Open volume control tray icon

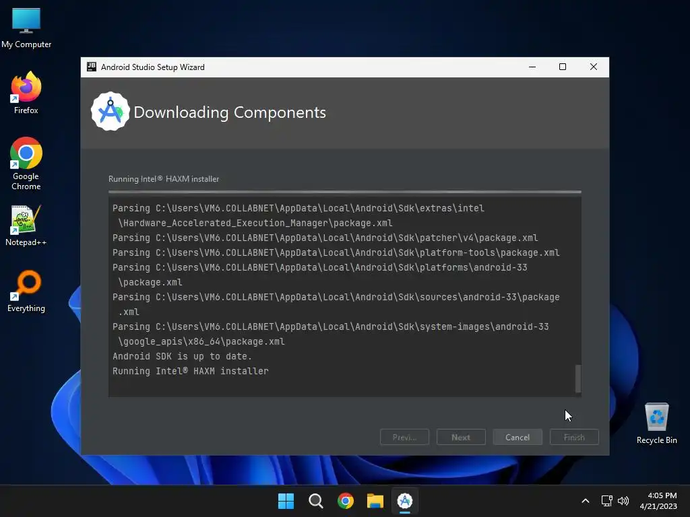click(x=623, y=501)
